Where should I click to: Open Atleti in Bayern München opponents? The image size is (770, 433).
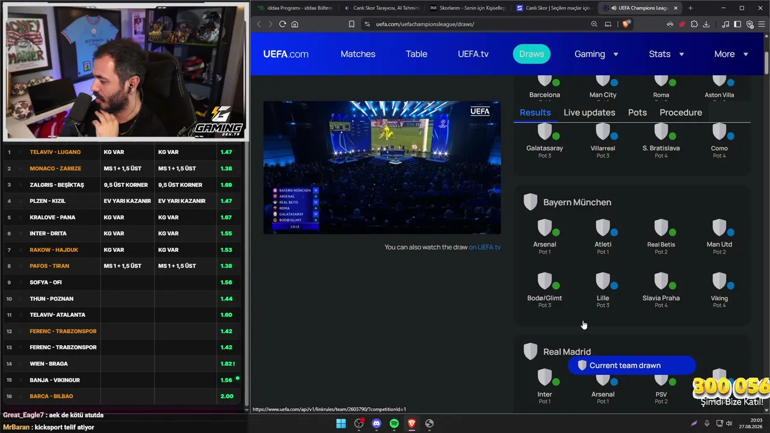tap(603, 235)
